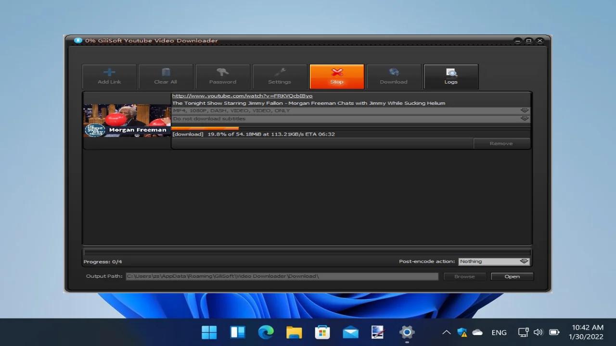Open File Explorer from taskbar
Viewport: 616px width, 346px height.
tap(294, 332)
